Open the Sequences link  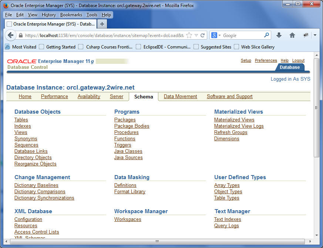tap(26, 145)
